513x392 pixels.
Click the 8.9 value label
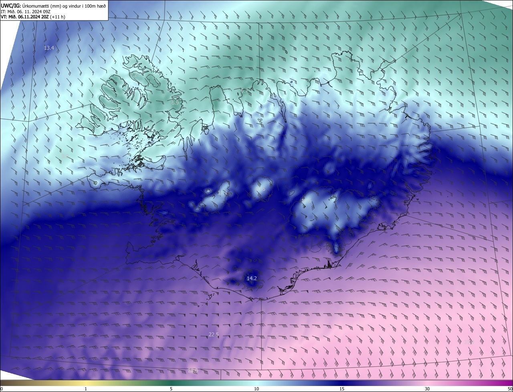click(x=65, y=156)
